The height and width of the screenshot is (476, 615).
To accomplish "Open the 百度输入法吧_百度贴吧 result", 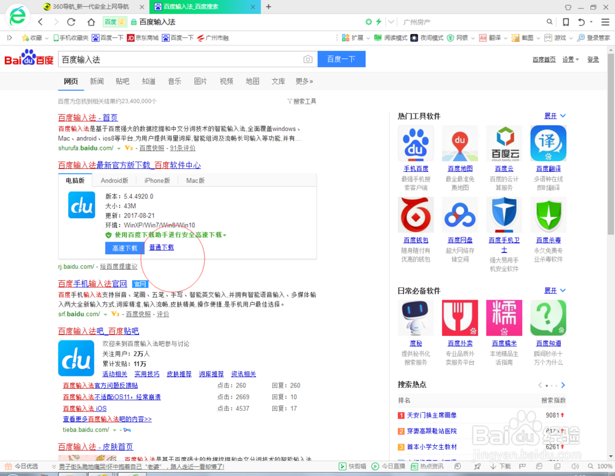I will [x=98, y=331].
